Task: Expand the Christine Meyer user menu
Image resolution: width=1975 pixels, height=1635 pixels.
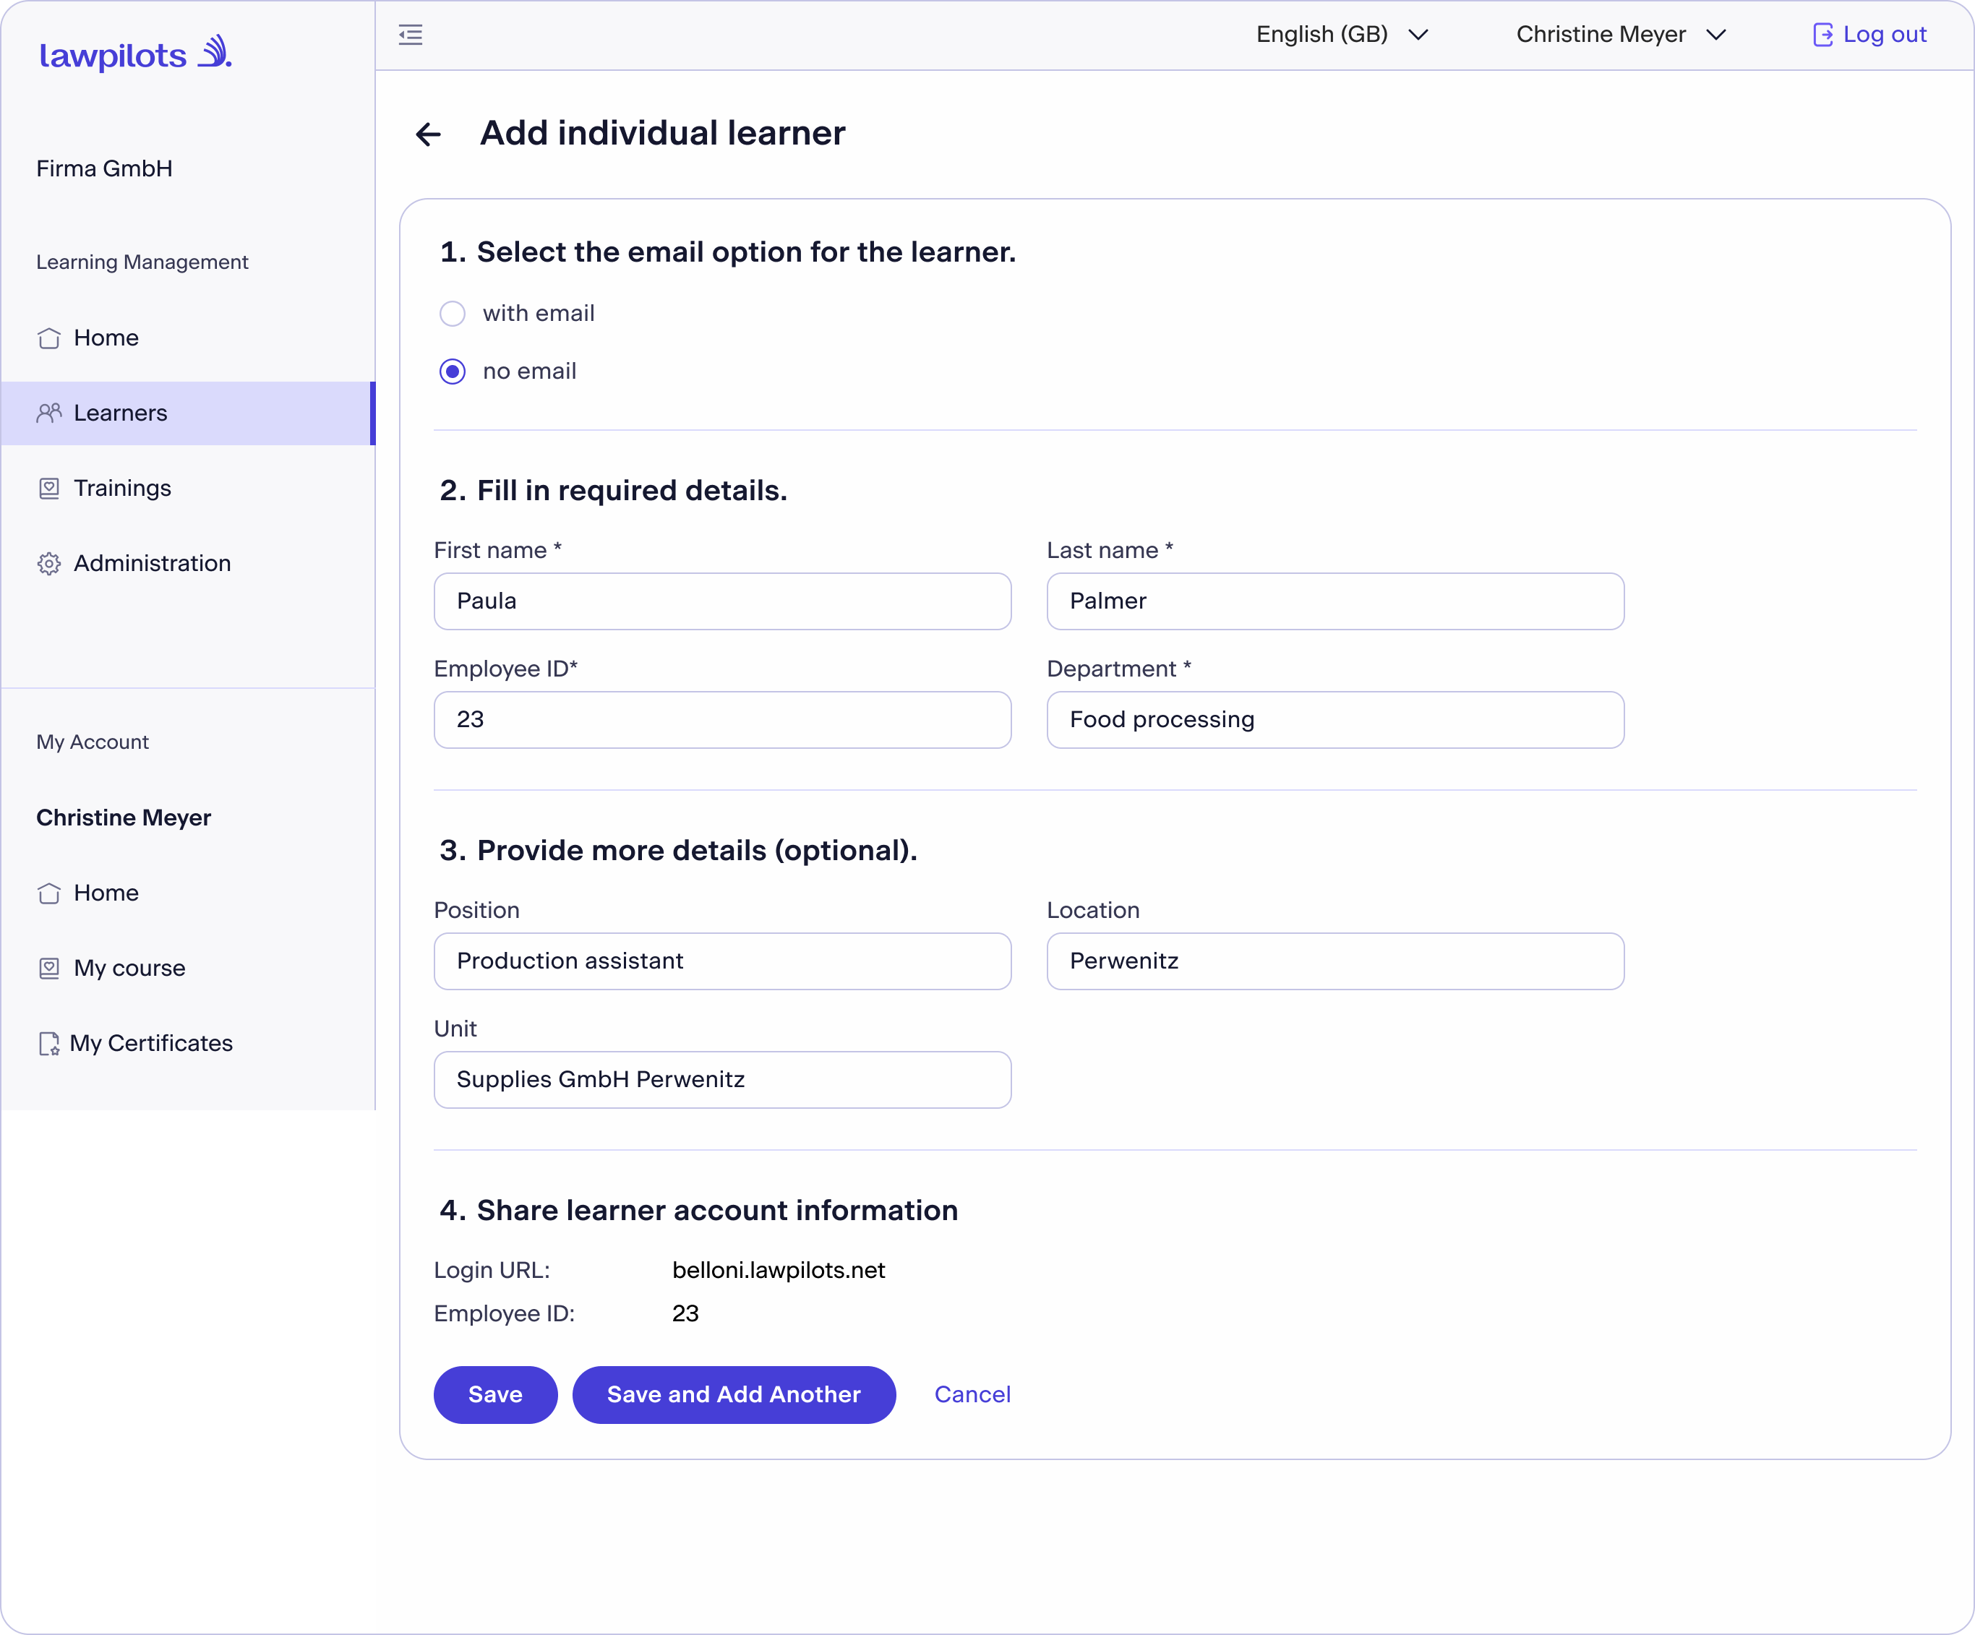Action: click(1621, 35)
